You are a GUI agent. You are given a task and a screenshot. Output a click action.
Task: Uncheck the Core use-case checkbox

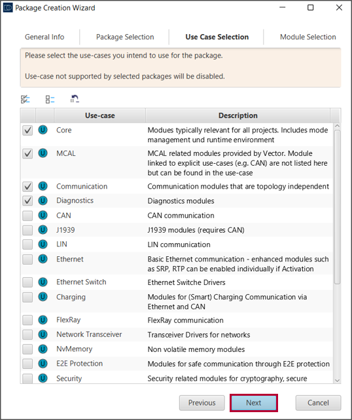point(27,130)
